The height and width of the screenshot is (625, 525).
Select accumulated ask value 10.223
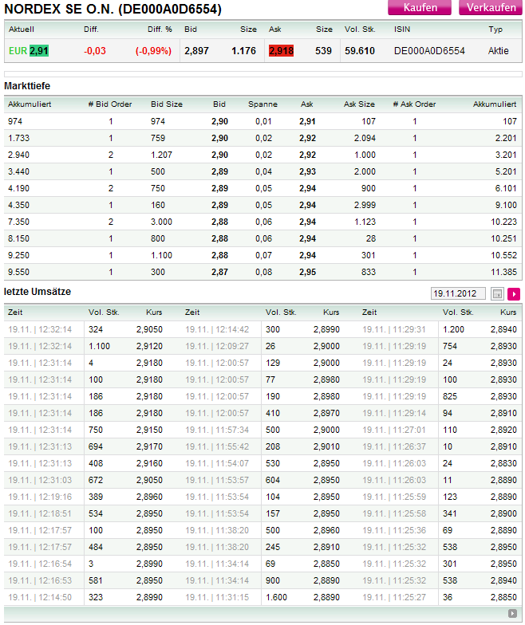[503, 222]
